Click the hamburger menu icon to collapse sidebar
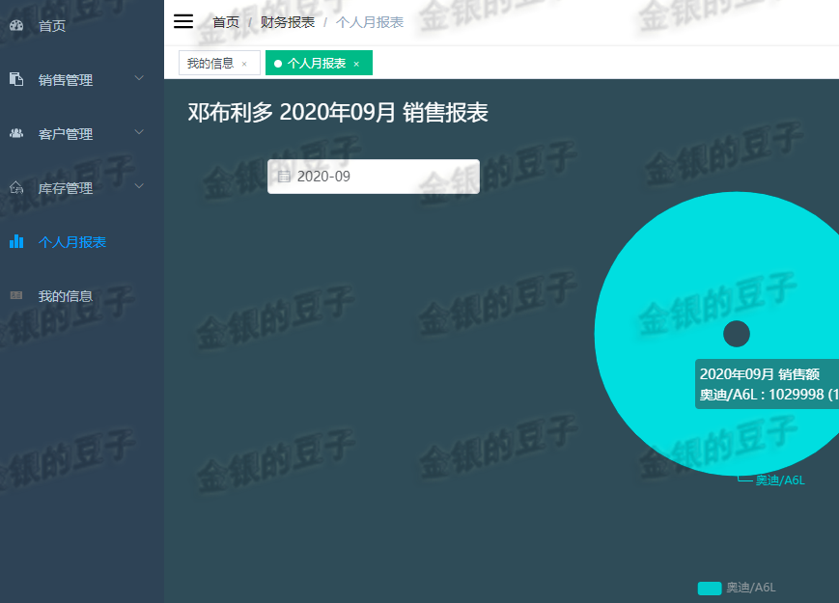The width and height of the screenshot is (839, 603). coord(182,21)
